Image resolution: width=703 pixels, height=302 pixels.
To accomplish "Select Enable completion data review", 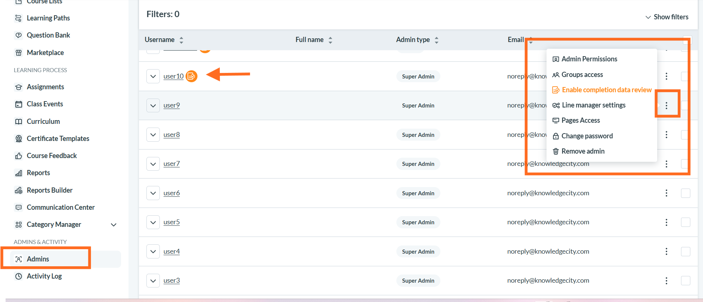I will tap(602, 90).
